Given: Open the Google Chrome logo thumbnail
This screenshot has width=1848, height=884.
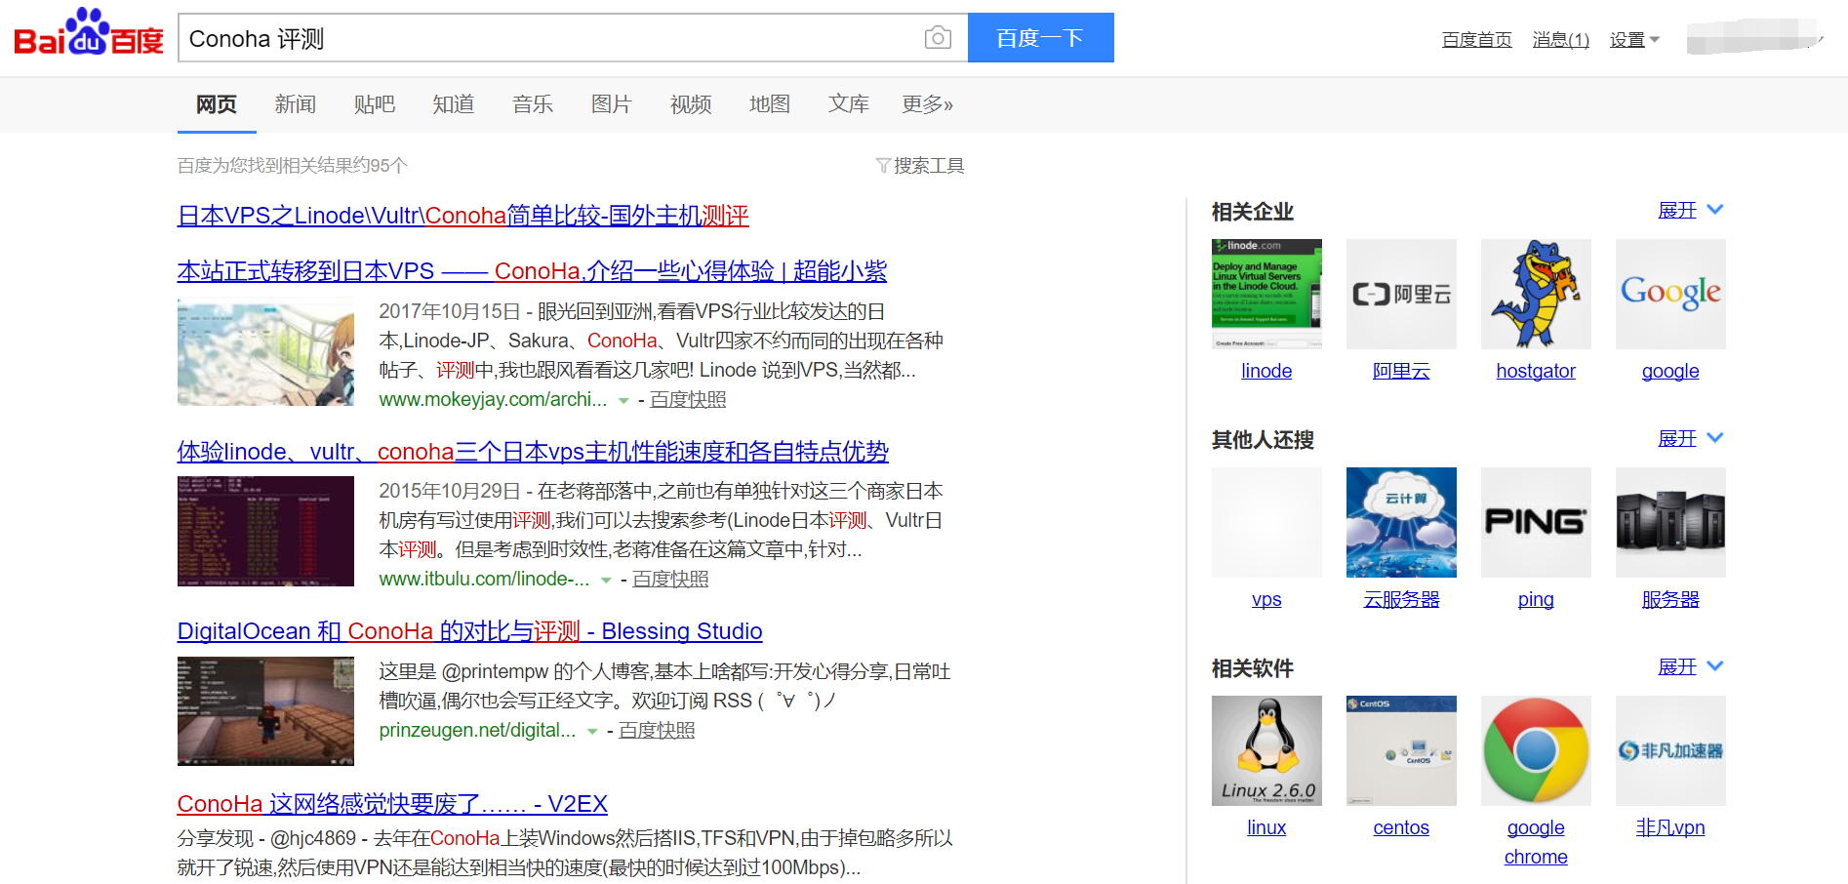Looking at the screenshot, I should coord(1536,750).
